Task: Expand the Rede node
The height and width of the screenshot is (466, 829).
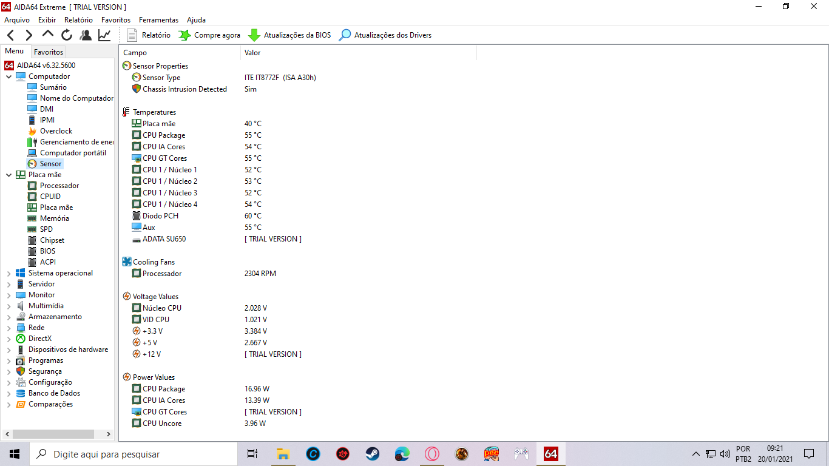Action: [x=8, y=328]
